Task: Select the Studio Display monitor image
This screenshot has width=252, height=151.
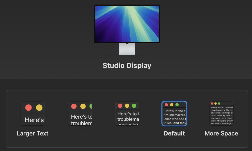Action: (127, 30)
